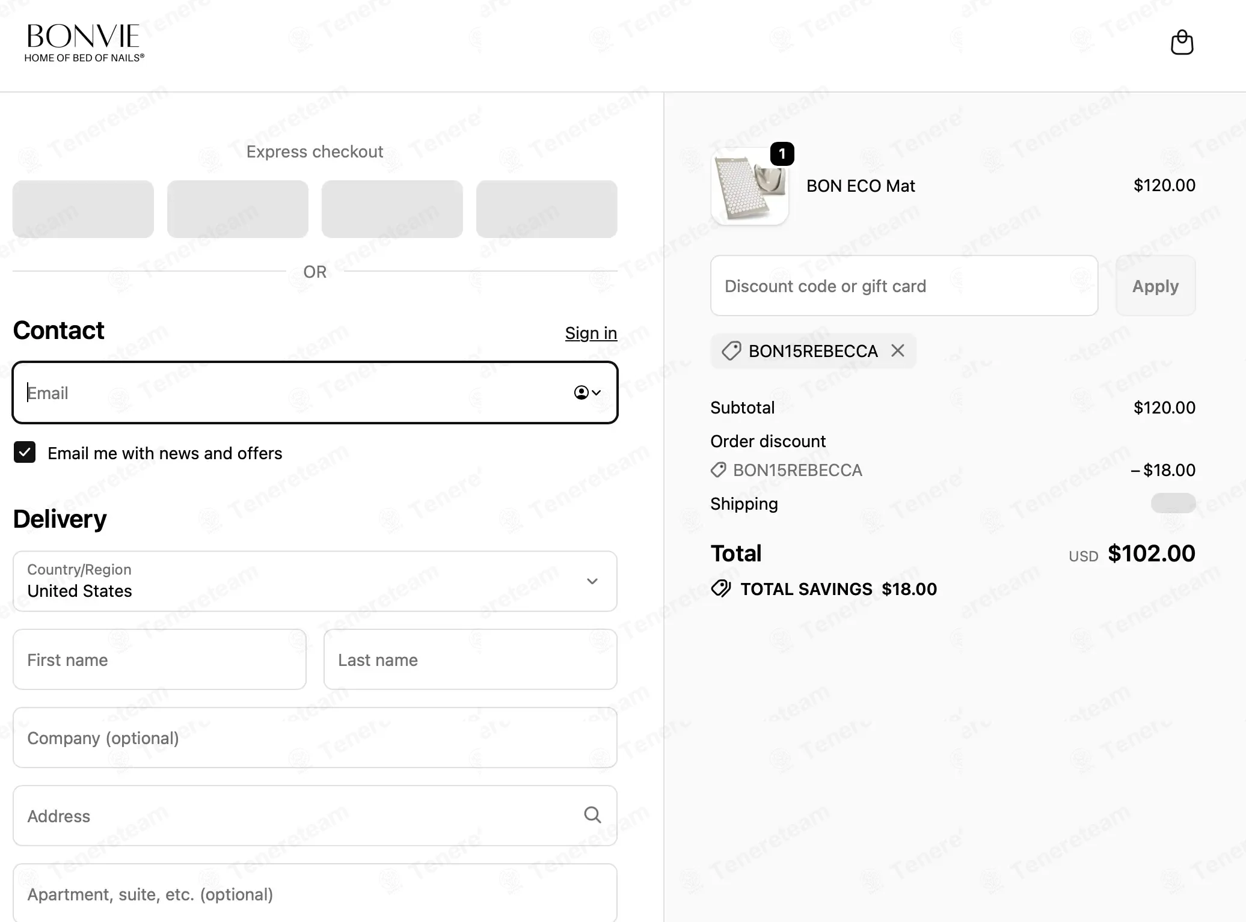Image resolution: width=1246 pixels, height=922 pixels.
Task: Open the BON ECO Mat product thumbnail
Action: 749,187
